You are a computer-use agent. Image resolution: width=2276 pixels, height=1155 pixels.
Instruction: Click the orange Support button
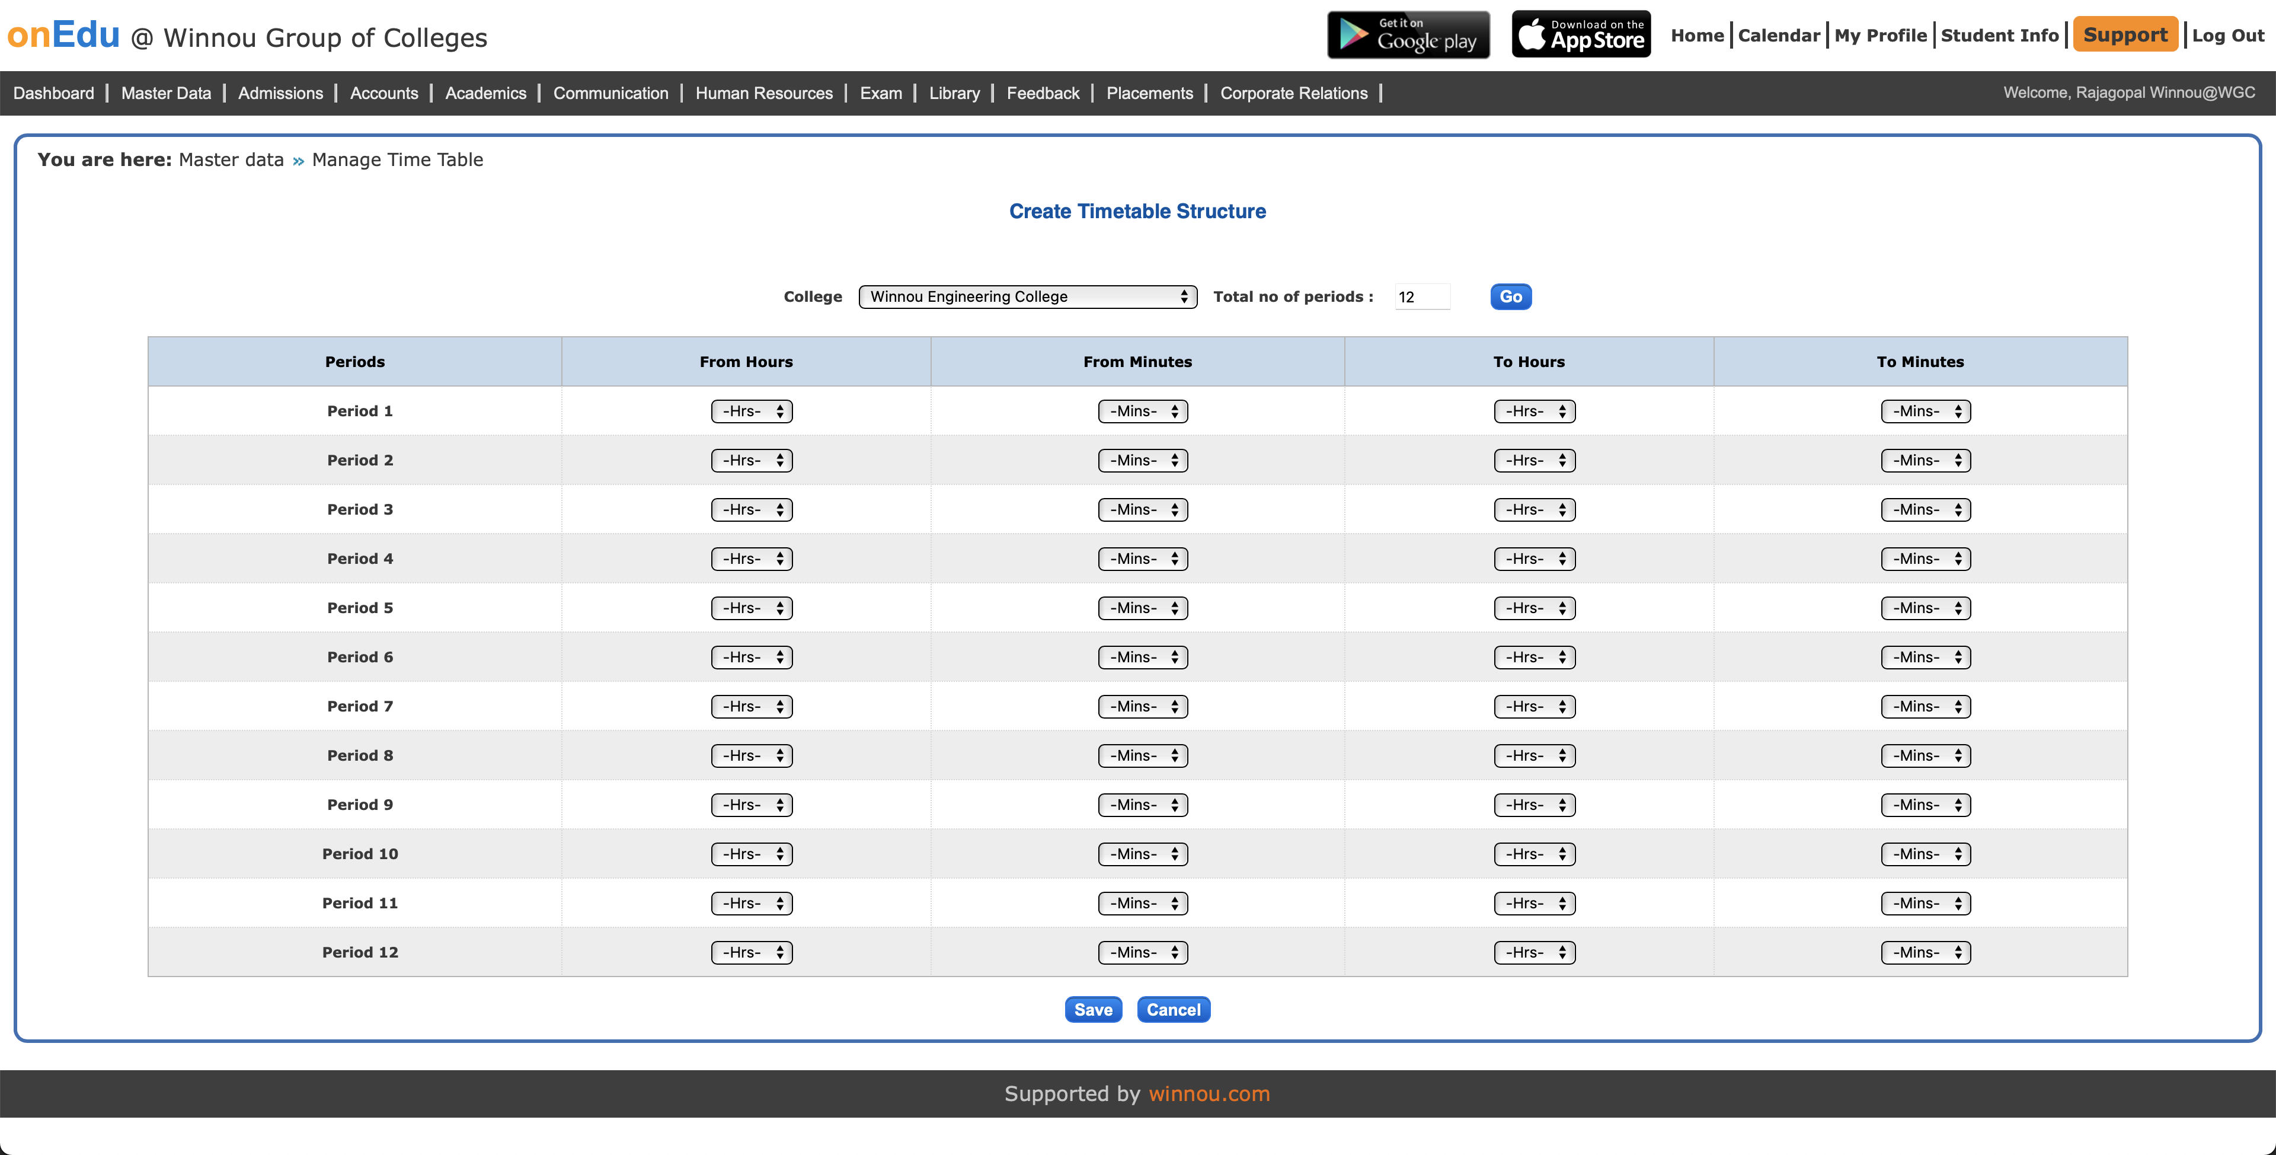click(2125, 36)
